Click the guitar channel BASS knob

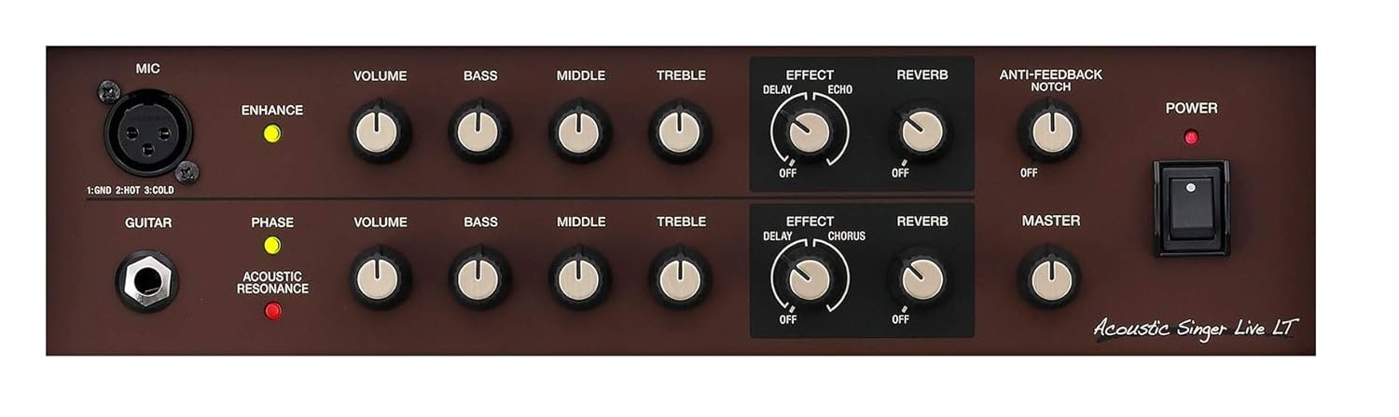479,278
